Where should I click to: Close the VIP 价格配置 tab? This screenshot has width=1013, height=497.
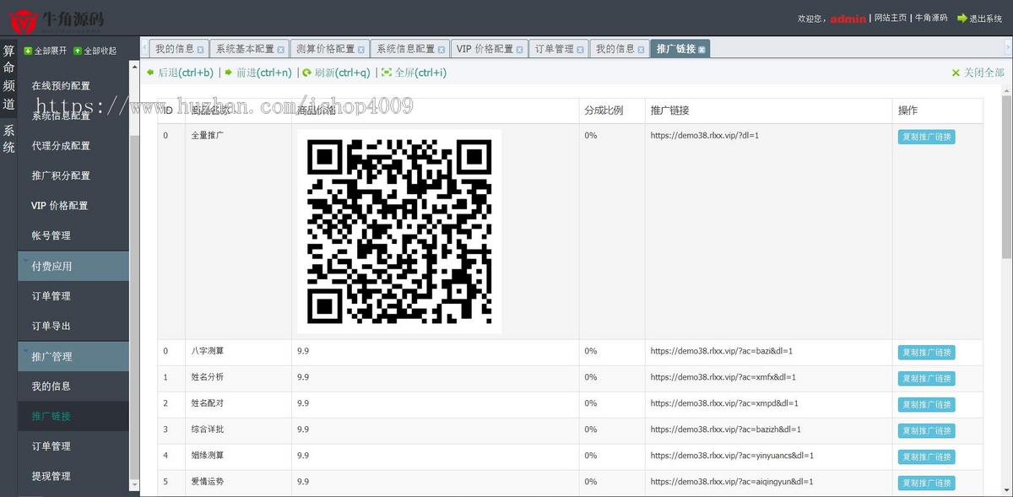(x=519, y=50)
